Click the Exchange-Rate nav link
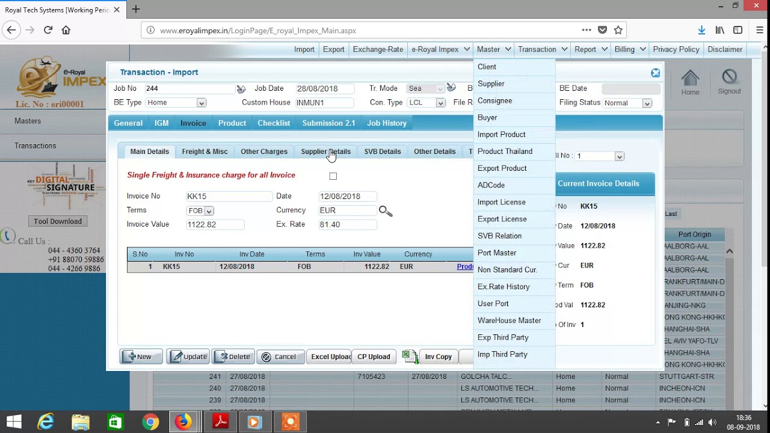Image resolution: width=770 pixels, height=433 pixels. coord(378,49)
